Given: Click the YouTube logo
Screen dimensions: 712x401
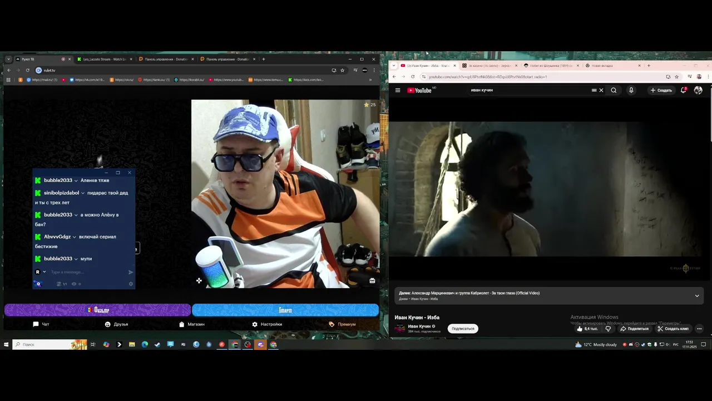Looking at the screenshot, I should point(419,90).
